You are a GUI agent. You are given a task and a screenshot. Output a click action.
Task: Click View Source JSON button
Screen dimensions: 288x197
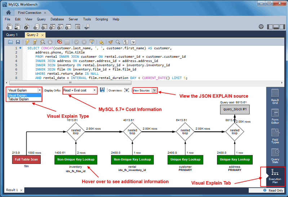(154, 90)
